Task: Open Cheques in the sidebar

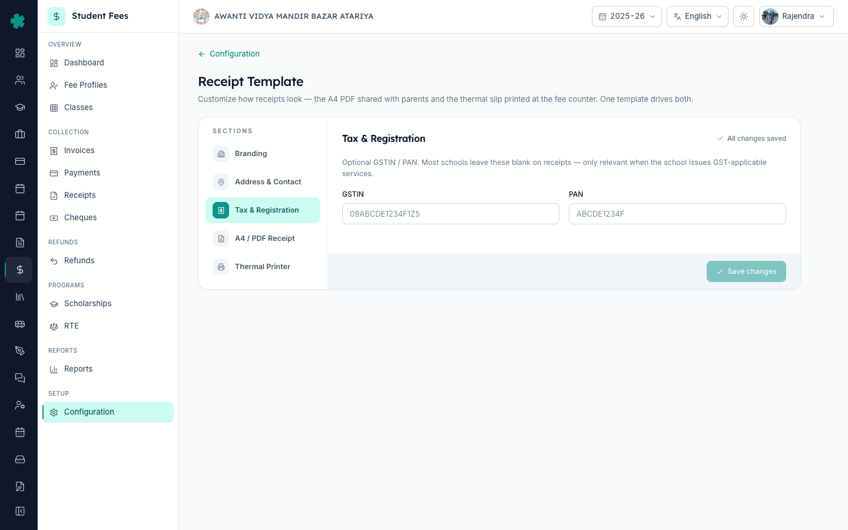Action: coord(108,218)
